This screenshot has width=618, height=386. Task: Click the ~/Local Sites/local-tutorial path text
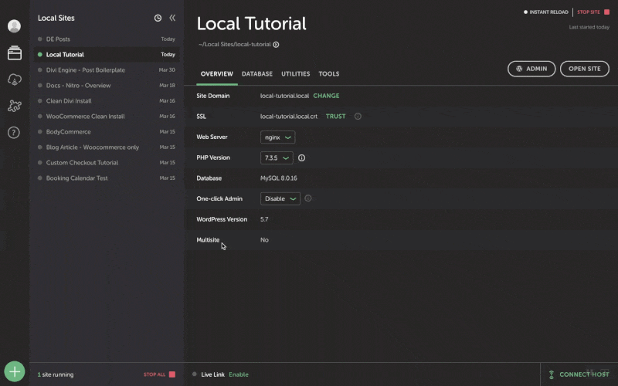235,45
